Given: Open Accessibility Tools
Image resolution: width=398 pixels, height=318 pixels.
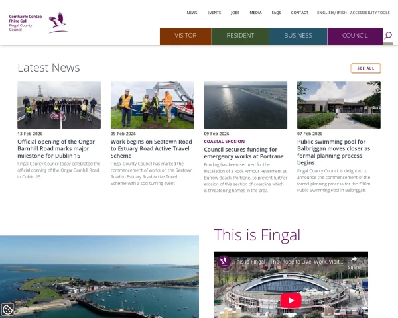Looking at the screenshot, I should coord(369,13).
